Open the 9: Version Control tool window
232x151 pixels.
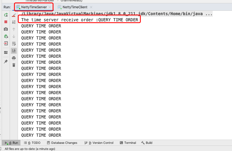tap(99, 143)
